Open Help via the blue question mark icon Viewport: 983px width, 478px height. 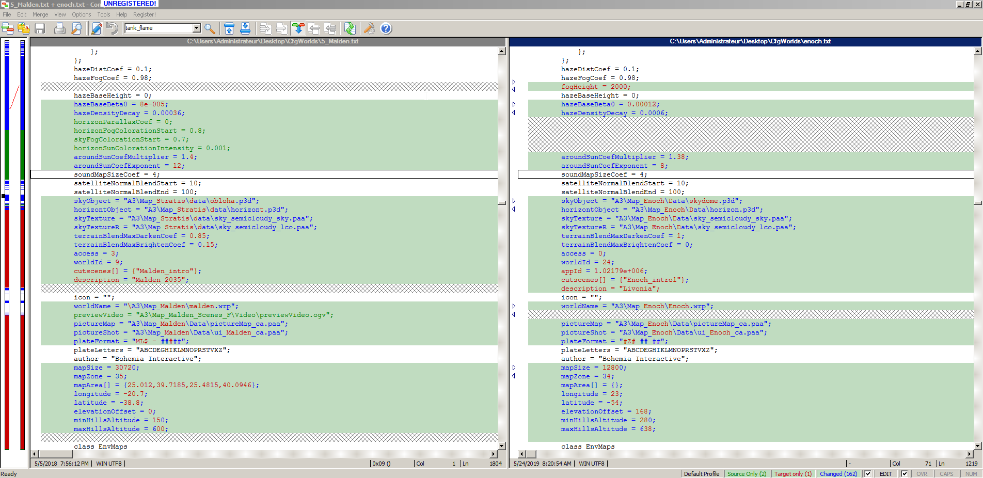pyautogui.click(x=386, y=28)
